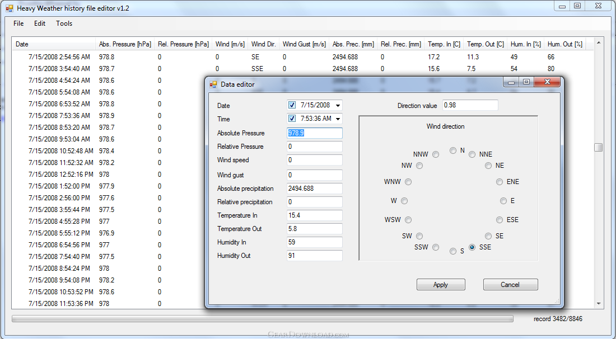Expand the Date picker dropdown arrow
Image resolution: width=616 pixels, height=339 pixels.
(338, 106)
